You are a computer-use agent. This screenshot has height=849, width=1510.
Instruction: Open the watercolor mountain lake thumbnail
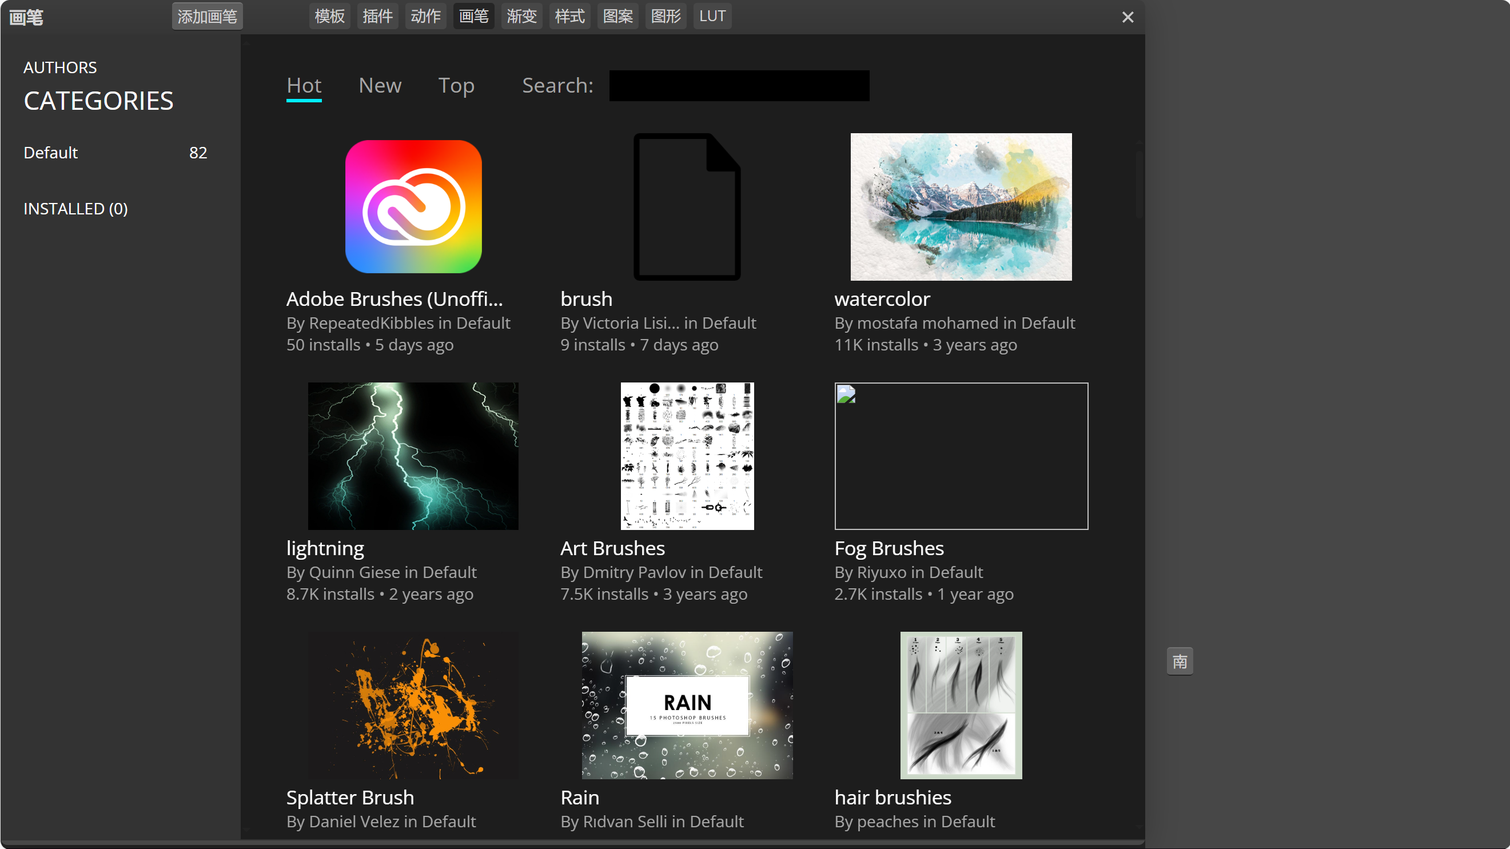pyautogui.click(x=961, y=206)
